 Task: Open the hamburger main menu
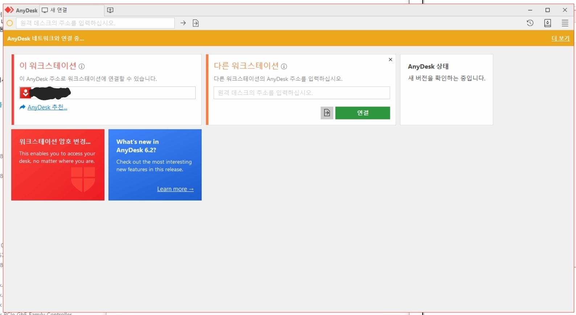click(x=565, y=23)
